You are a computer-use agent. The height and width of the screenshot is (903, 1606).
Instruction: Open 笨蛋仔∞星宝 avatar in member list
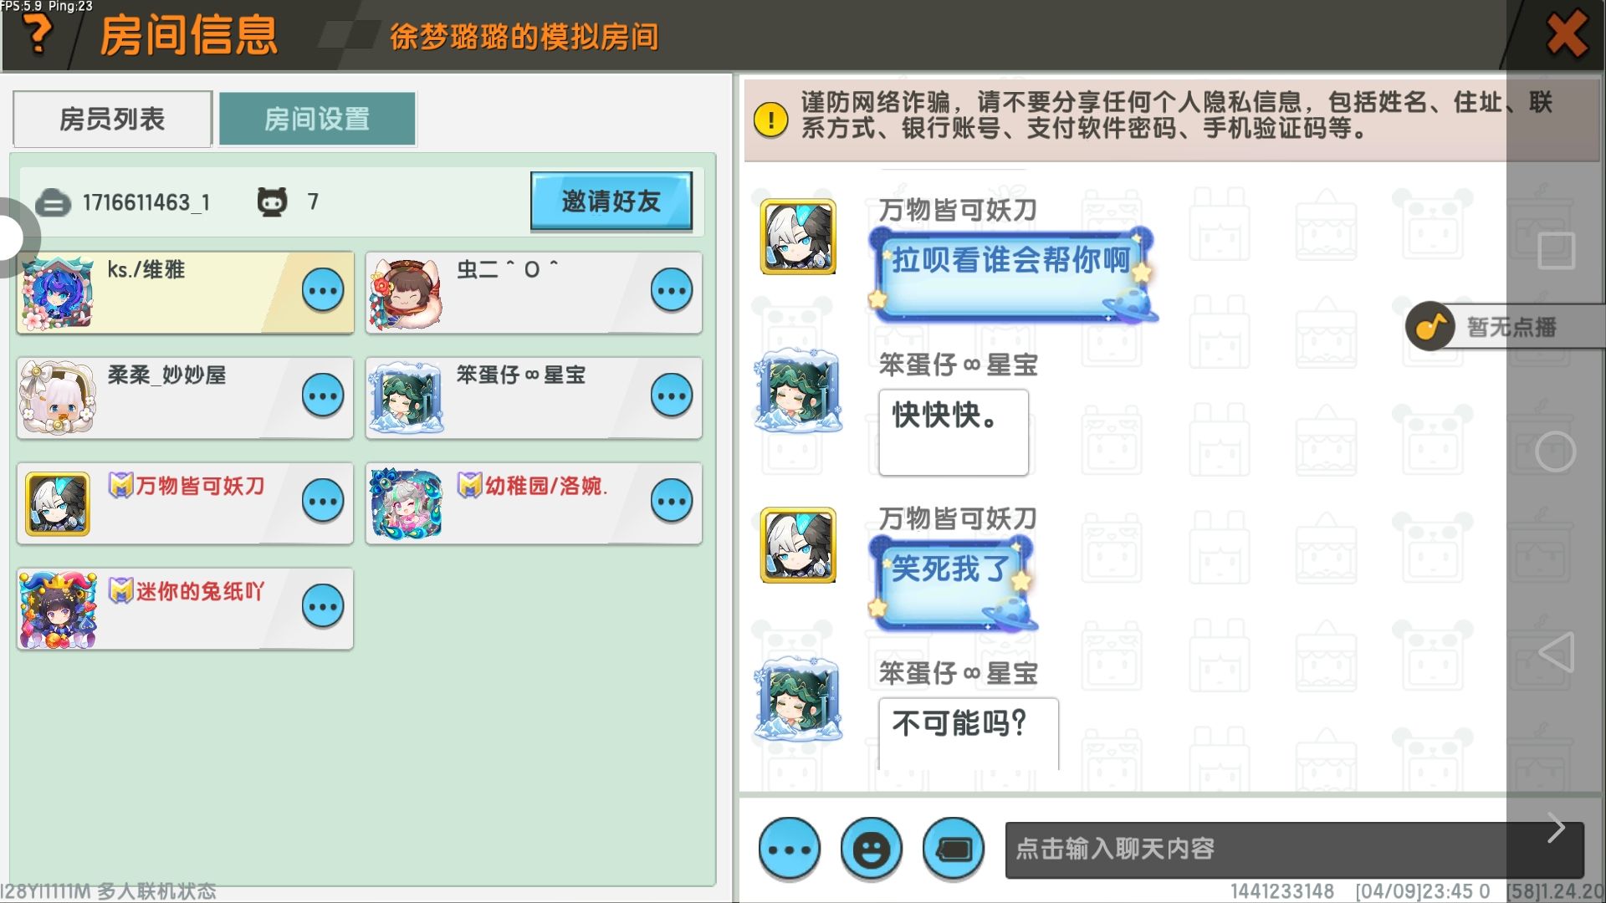click(407, 397)
